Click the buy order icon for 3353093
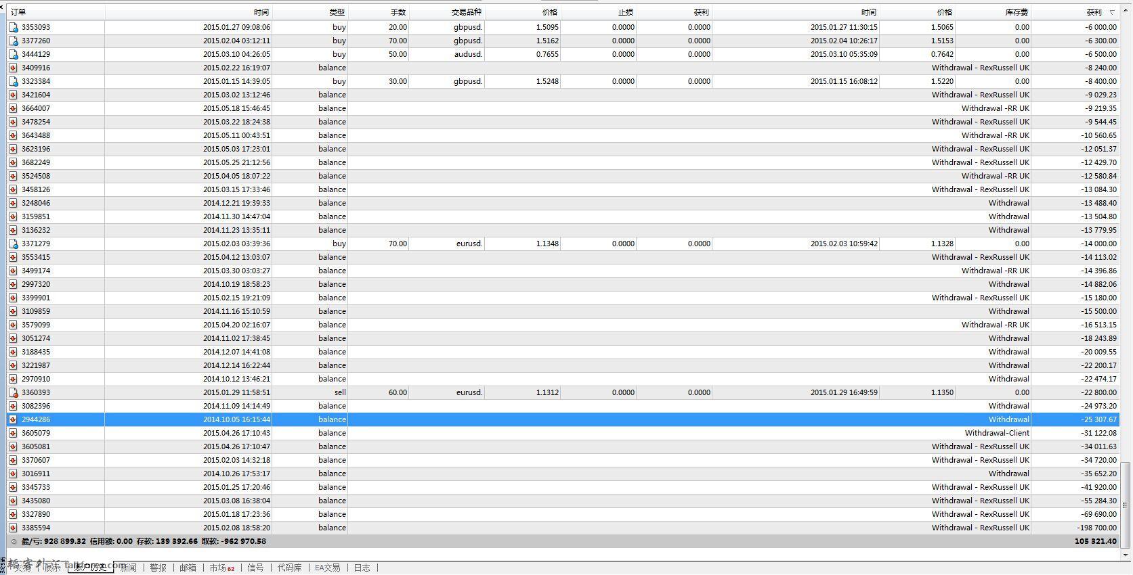The width and height of the screenshot is (1133, 575). click(x=13, y=27)
